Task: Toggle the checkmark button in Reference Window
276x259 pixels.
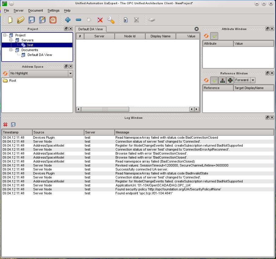Action: 214,80
